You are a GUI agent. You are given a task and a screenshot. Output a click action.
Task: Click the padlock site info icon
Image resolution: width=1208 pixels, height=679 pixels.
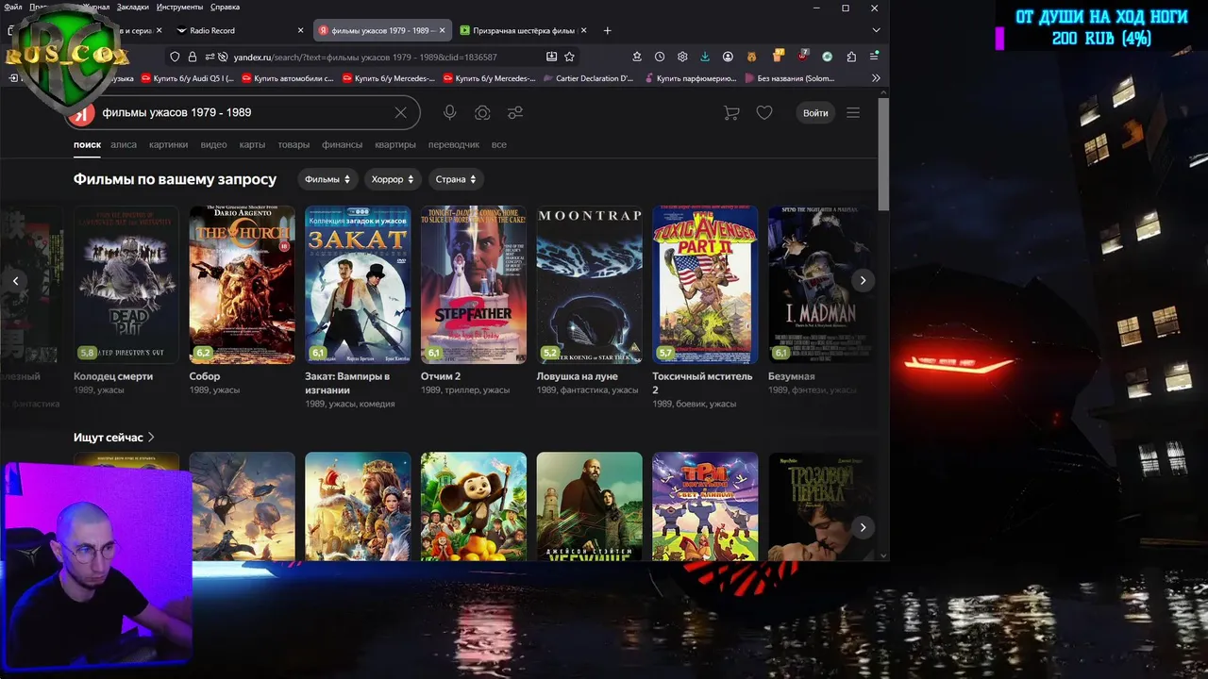pos(193,57)
